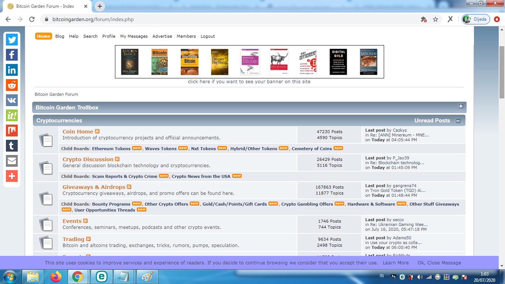Image resolution: width=505 pixels, height=284 pixels.
Task: Open the Crypto Discussion board
Action: pyautogui.click(x=88, y=159)
